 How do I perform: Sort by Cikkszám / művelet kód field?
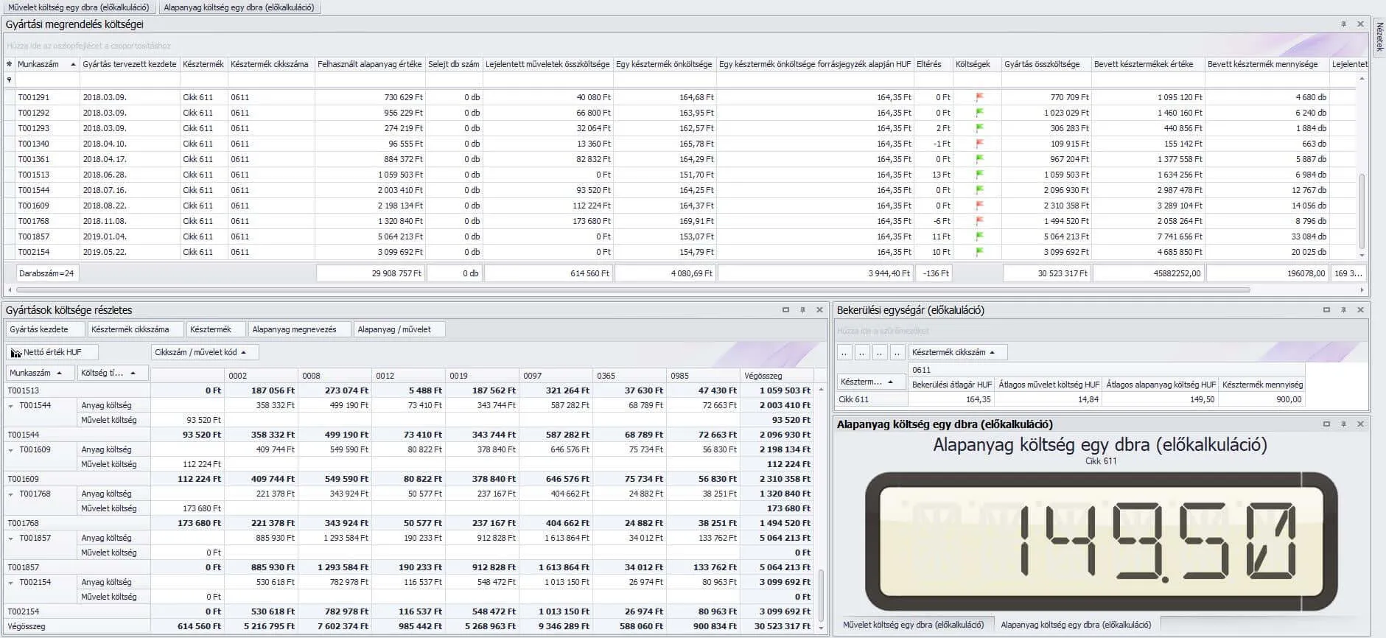tap(205, 352)
